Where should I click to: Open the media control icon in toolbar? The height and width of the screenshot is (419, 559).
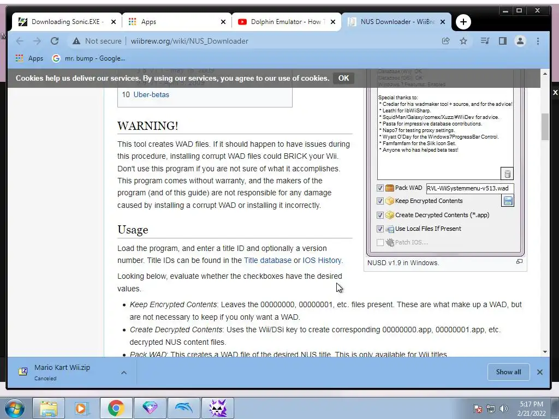tap(485, 41)
